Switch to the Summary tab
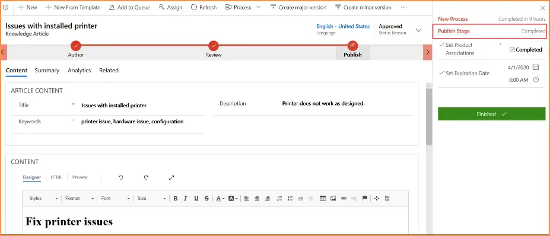 point(47,71)
